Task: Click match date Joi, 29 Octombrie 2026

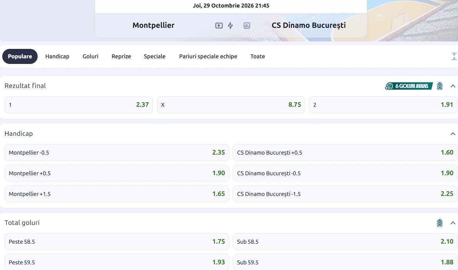Action: click(231, 6)
